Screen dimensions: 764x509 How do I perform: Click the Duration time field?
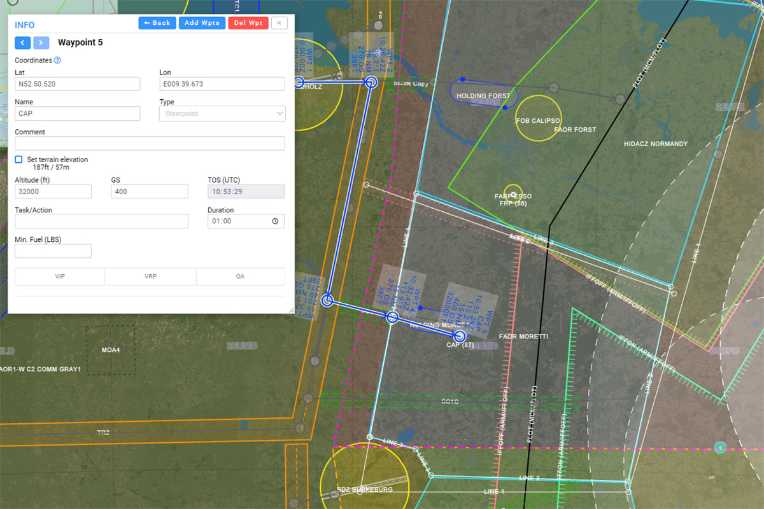pos(246,221)
